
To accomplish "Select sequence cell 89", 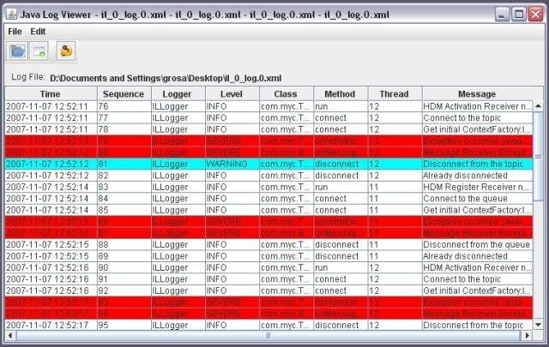I will click(x=124, y=256).
